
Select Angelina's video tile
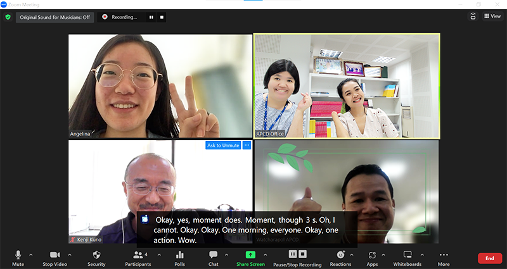click(160, 86)
